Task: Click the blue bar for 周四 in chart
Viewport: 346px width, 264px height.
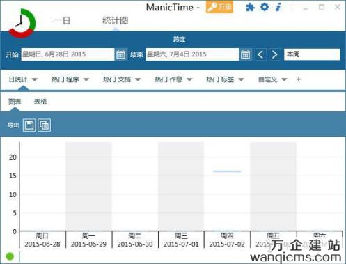Action: (x=227, y=171)
